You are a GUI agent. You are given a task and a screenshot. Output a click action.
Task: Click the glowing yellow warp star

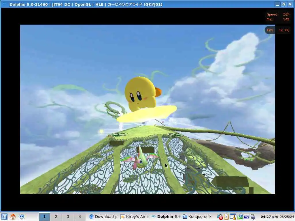pos(147,114)
